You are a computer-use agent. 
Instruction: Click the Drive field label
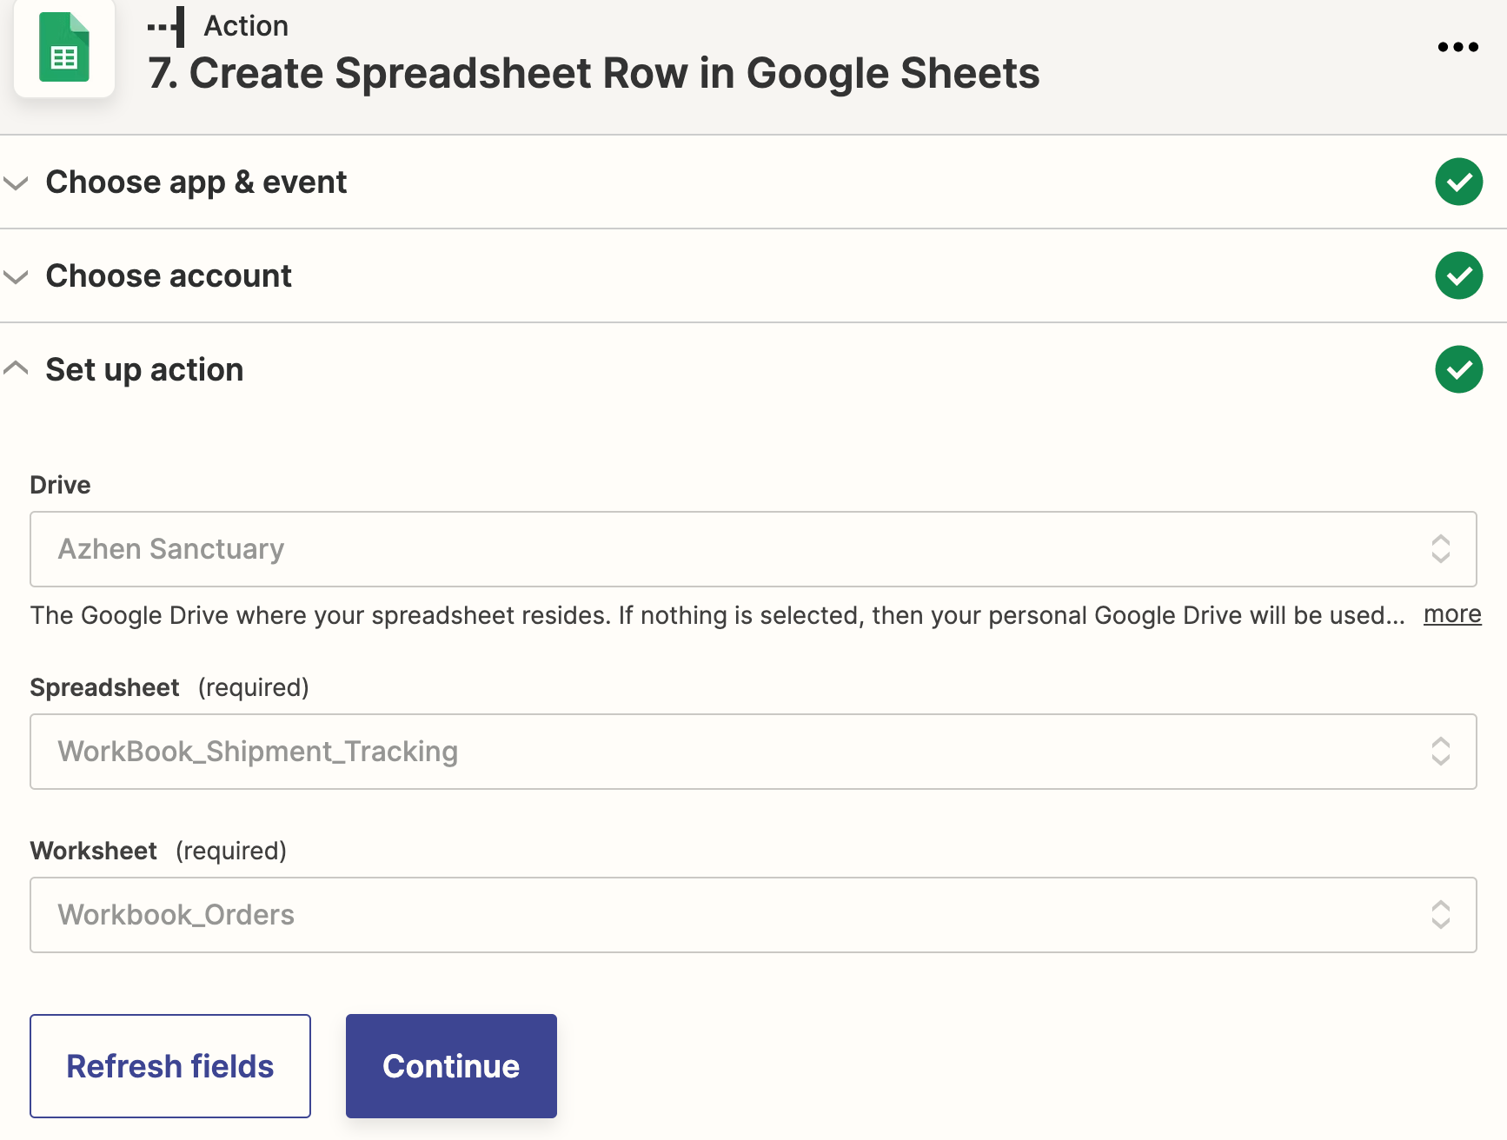(x=60, y=485)
